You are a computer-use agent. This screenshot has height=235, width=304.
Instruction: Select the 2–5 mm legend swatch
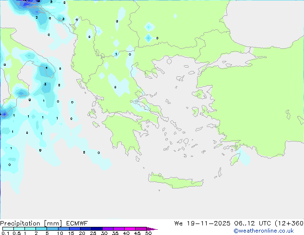click(41, 229)
